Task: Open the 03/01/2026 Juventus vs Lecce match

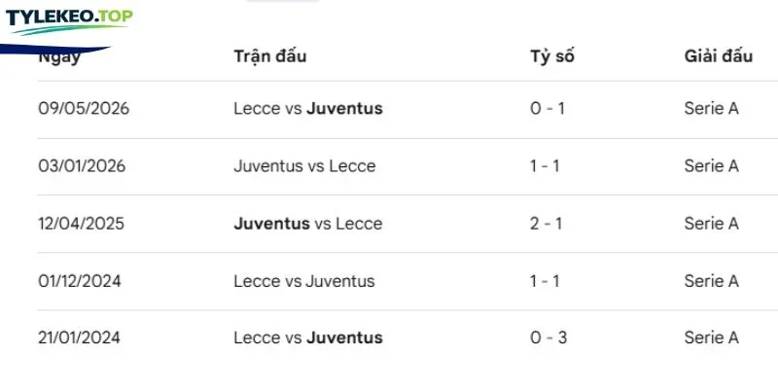Action: point(304,165)
